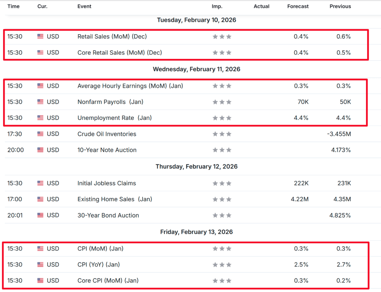This screenshot has width=381, height=292.
Task: Click importance stars for Unemployment Rate
Action: click(x=222, y=118)
